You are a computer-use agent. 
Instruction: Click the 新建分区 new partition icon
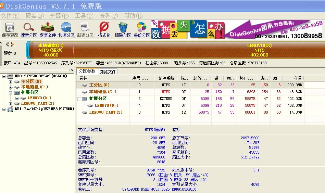(x=85, y=30)
